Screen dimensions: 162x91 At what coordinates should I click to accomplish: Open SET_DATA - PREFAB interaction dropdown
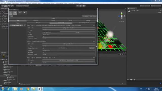coord(69,28)
